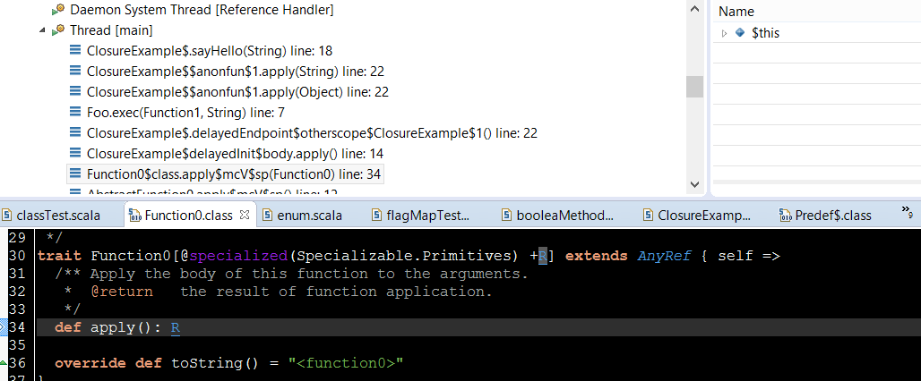Open the flagMapTest editor tab
This screenshot has width=921, height=381.
click(420, 216)
